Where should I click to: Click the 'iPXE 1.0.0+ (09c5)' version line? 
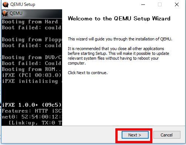(x=32, y=105)
